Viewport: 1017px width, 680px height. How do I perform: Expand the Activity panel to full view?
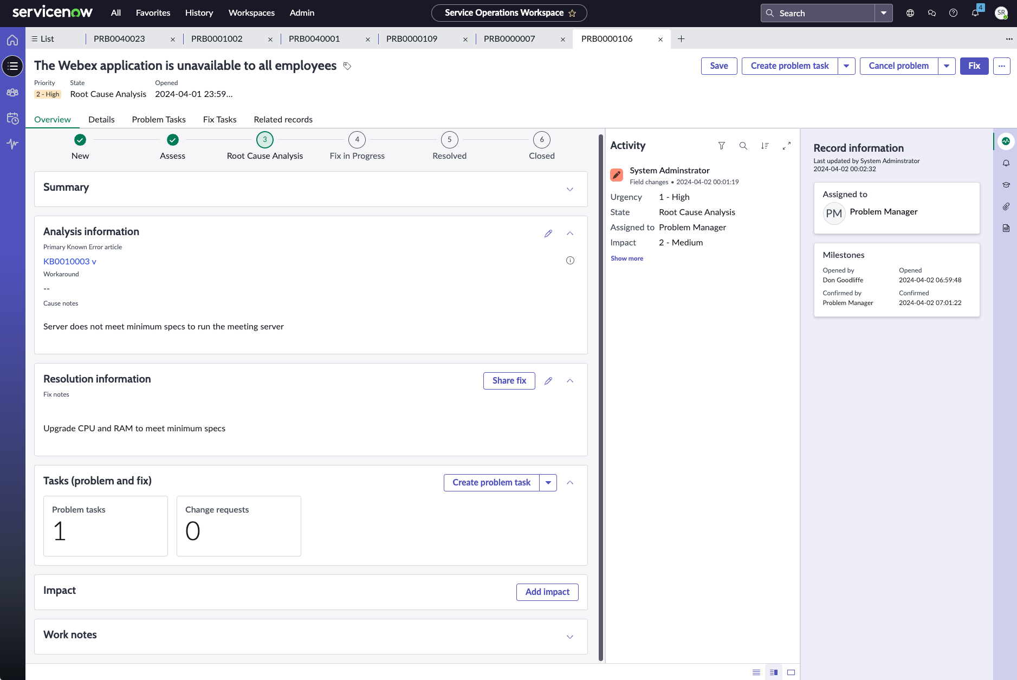787,146
